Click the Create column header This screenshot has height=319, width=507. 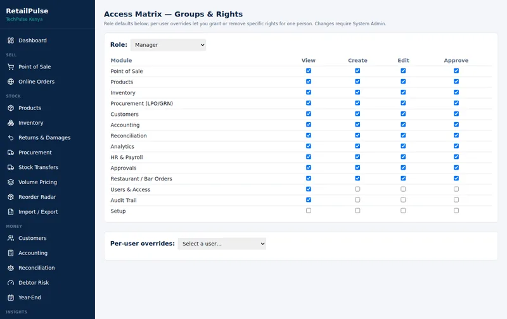357,60
